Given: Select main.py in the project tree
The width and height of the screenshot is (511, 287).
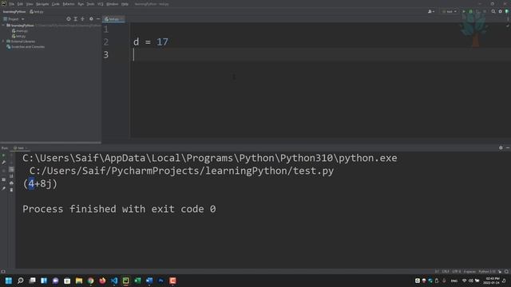Looking at the screenshot, I should point(19,31).
